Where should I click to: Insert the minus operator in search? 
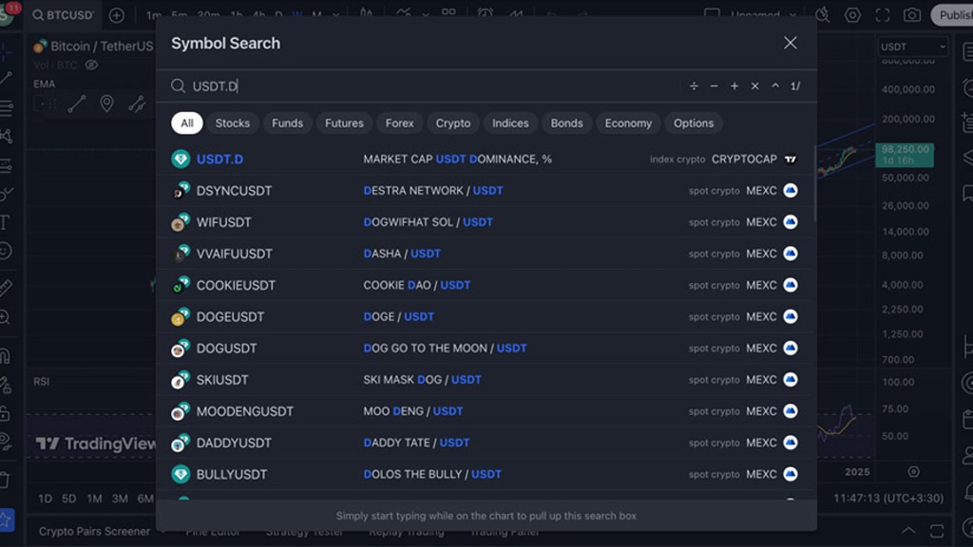point(714,86)
